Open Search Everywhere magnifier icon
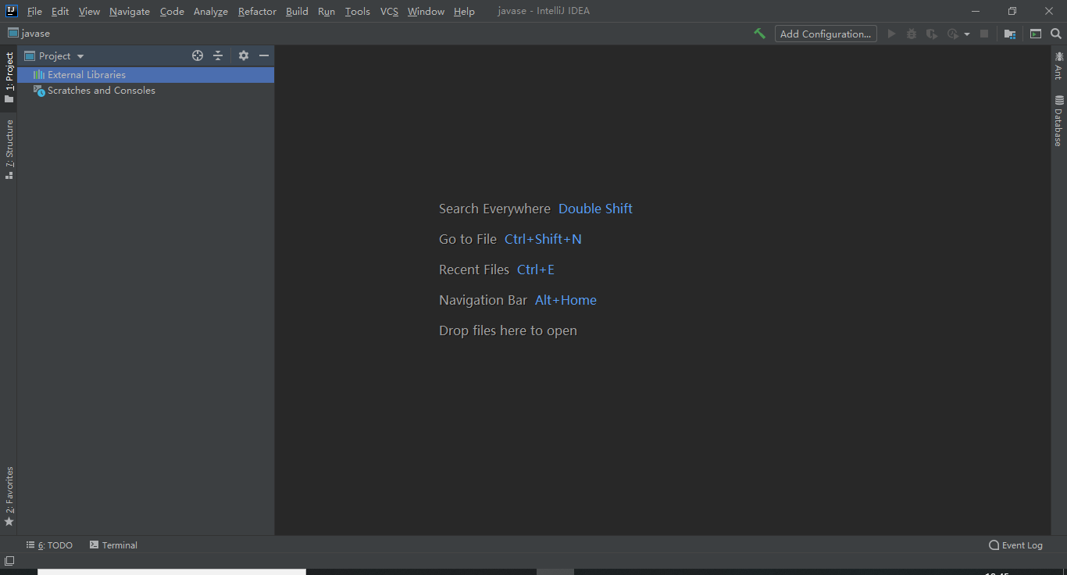The image size is (1067, 575). tap(1056, 34)
